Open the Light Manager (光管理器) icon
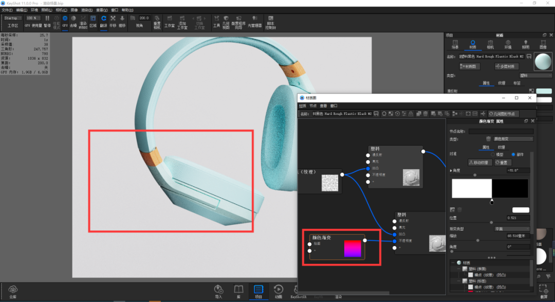This screenshot has width=555, height=302. (254, 19)
